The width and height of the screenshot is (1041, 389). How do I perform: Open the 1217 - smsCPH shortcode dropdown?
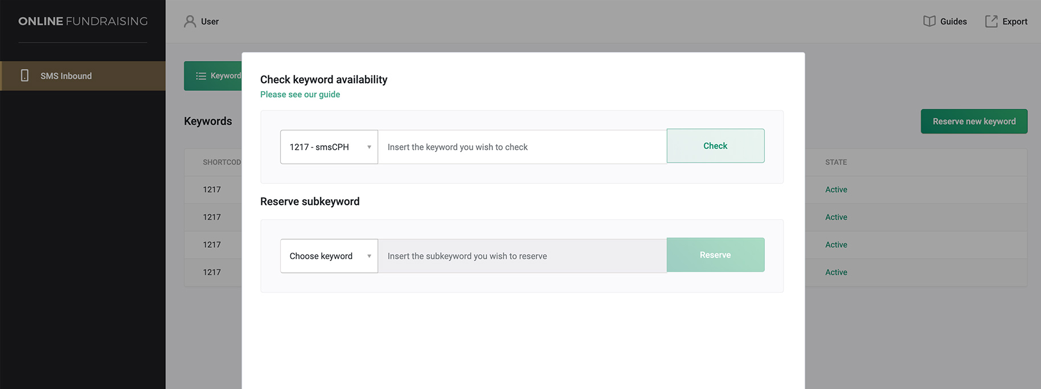click(329, 147)
